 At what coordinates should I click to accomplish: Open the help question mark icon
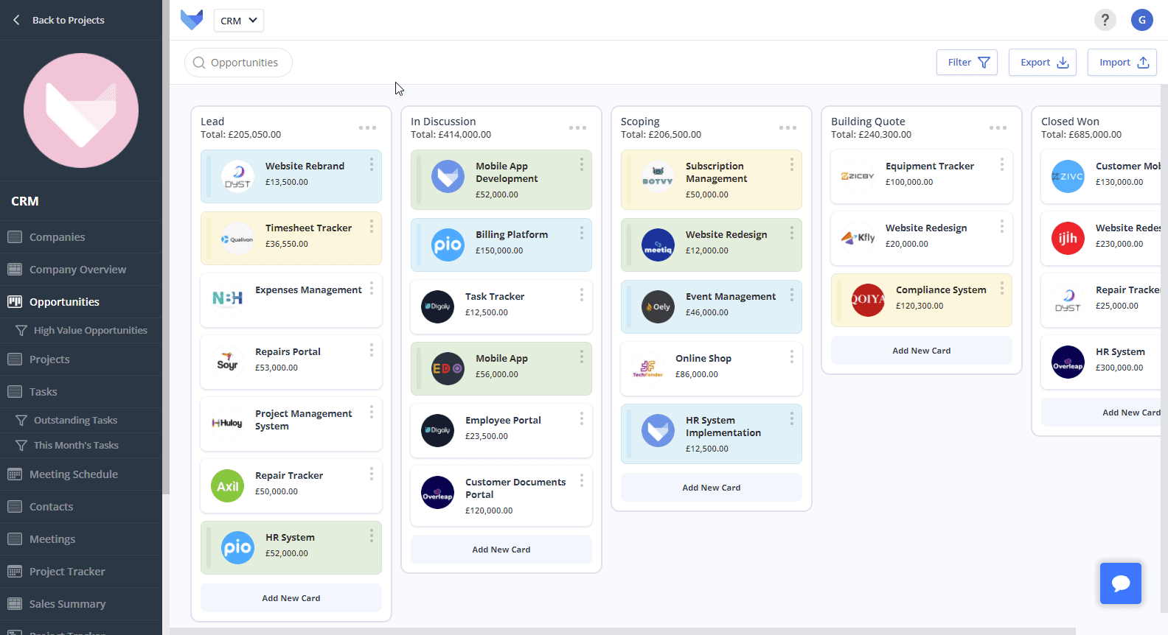click(x=1105, y=20)
